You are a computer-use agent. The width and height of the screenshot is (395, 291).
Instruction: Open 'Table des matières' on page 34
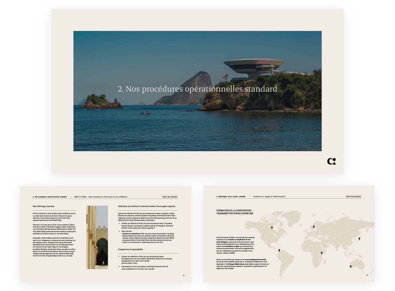click(x=170, y=197)
